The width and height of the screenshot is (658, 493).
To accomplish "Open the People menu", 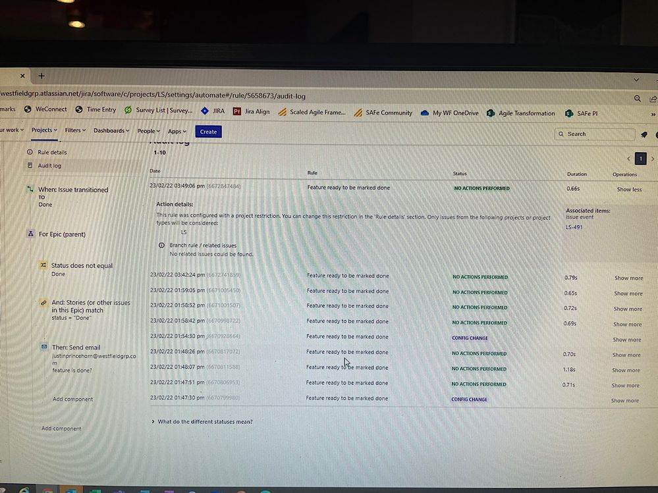I will (x=149, y=131).
